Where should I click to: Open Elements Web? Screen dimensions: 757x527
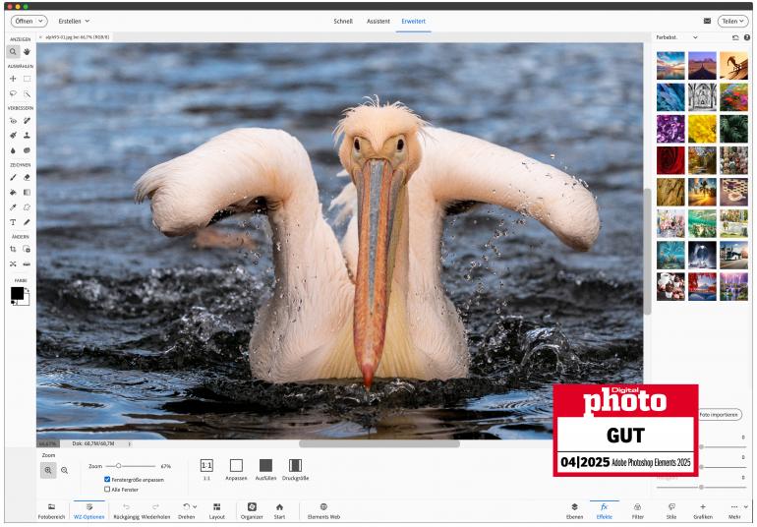[x=323, y=510]
